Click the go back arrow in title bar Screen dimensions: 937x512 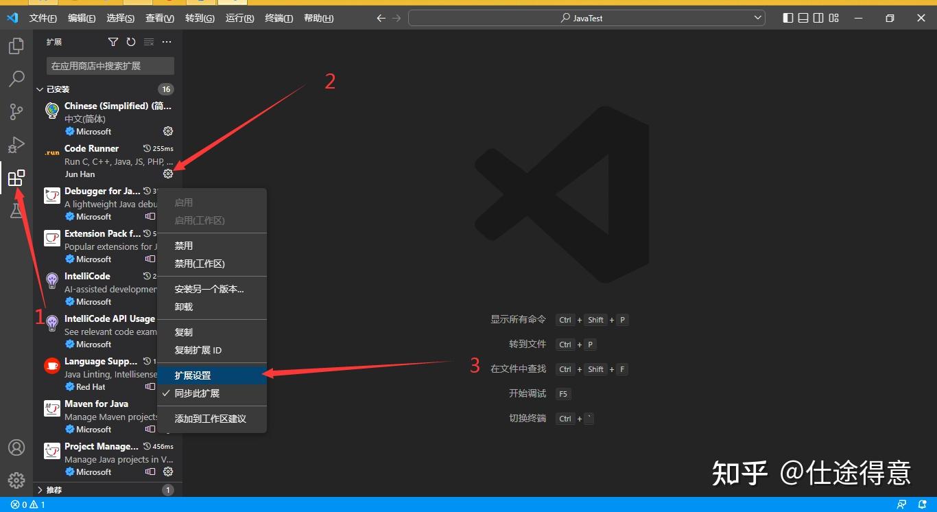pos(381,19)
